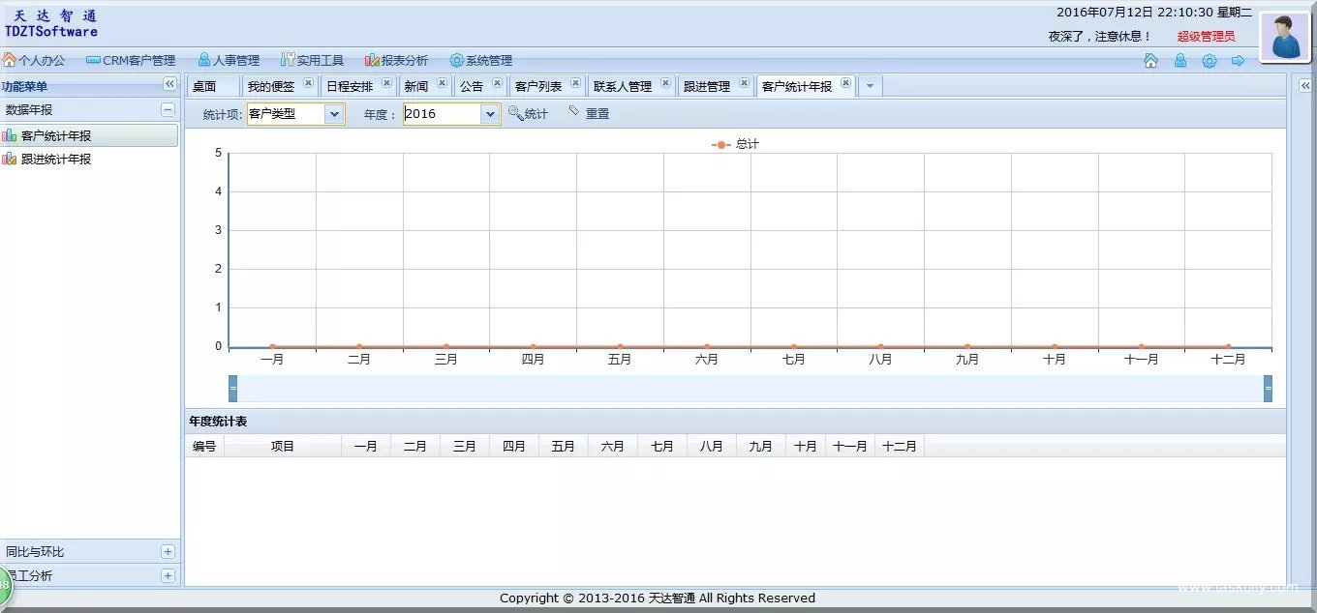
Task: Close the 客户统计年报 tab
Action: pos(845,83)
